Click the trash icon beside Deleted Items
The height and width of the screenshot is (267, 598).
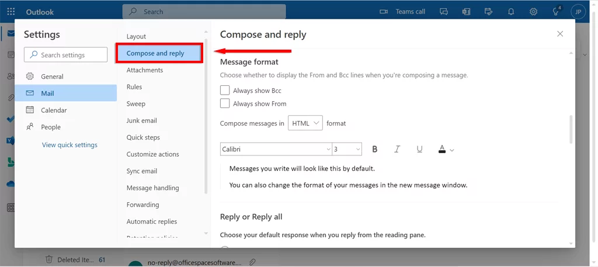tap(49, 259)
